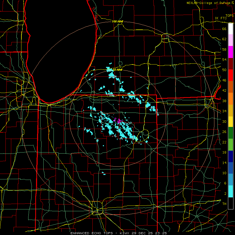235x235 pixels.
Task: Click the magenta legend color swatch
Action: point(231,52)
